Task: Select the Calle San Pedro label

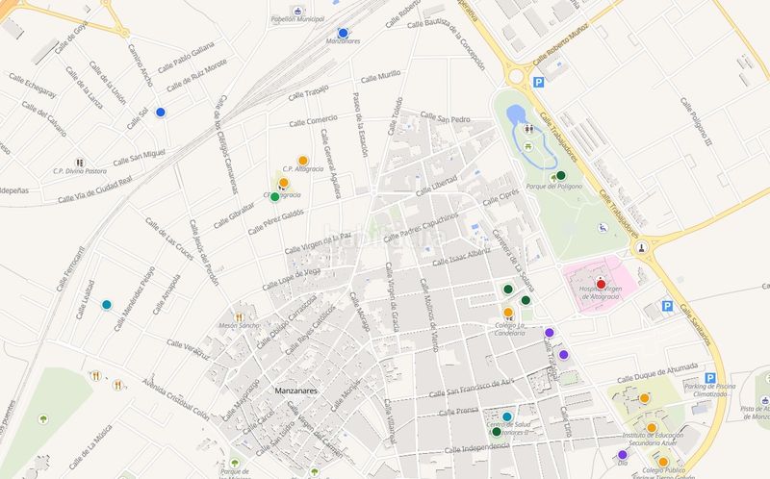Action: coord(445,116)
